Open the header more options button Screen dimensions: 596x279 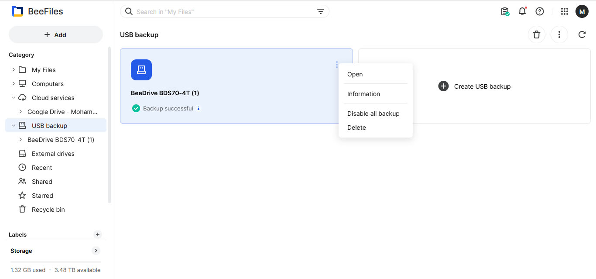tap(559, 34)
